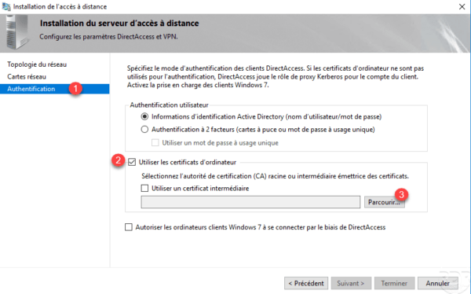The image size is (471, 294).
Task: Click the Terminer button
Action: click(x=394, y=283)
